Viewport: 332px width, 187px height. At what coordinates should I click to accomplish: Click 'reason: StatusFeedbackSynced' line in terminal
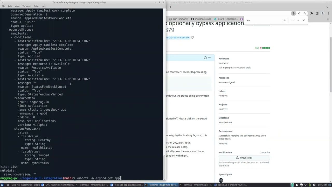coord(42,87)
